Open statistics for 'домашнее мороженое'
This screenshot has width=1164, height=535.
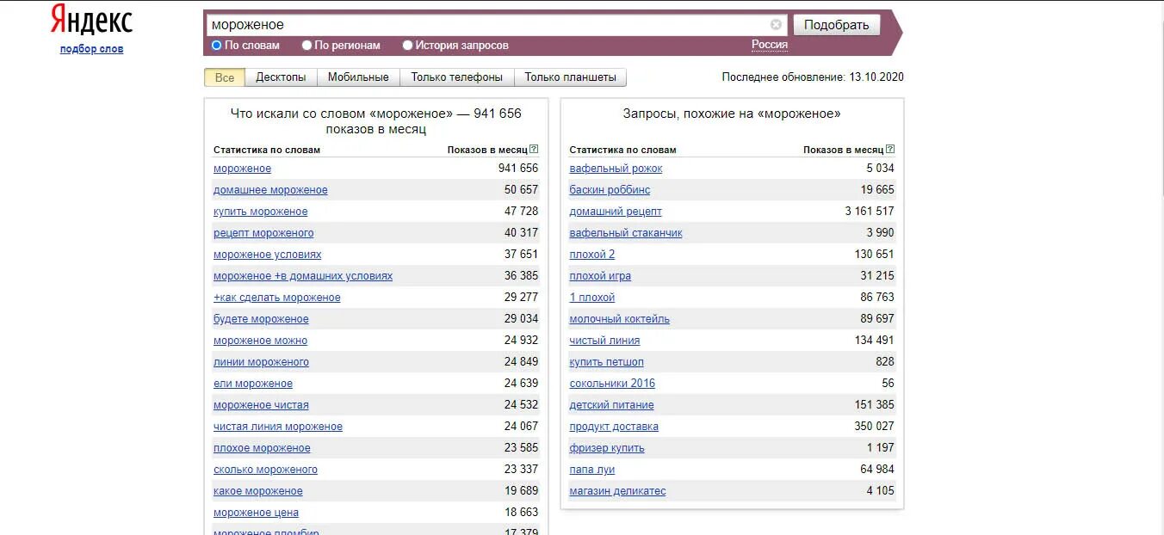(x=271, y=189)
